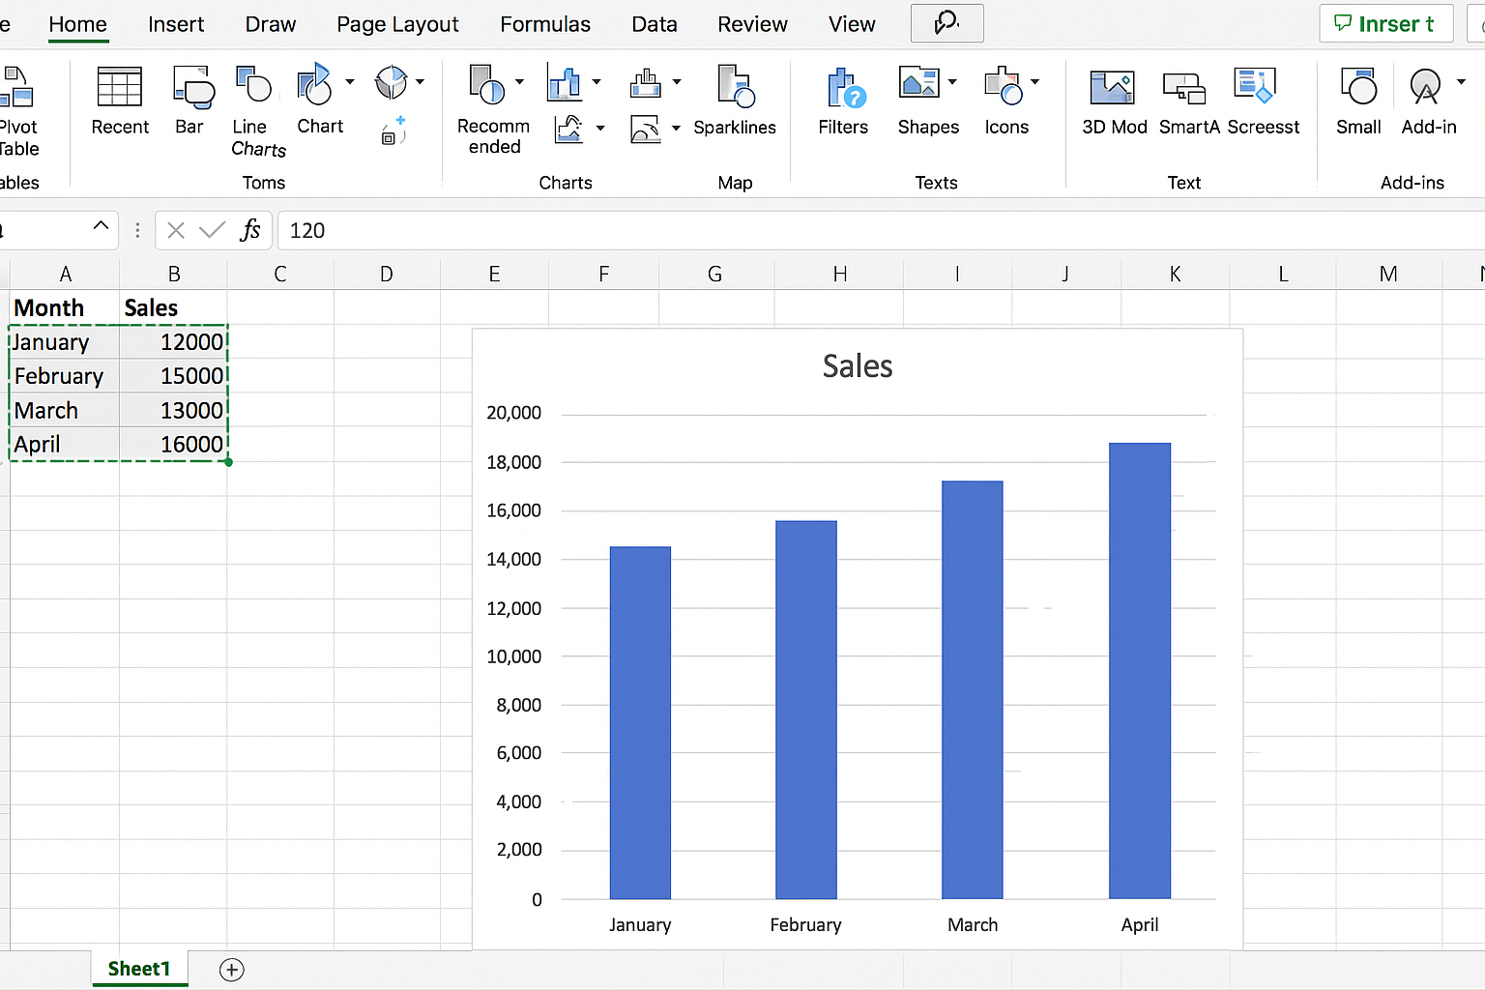Screen dimensions: 1485x990
Task: Click the small lock sparkle icon
Action: 393,131
